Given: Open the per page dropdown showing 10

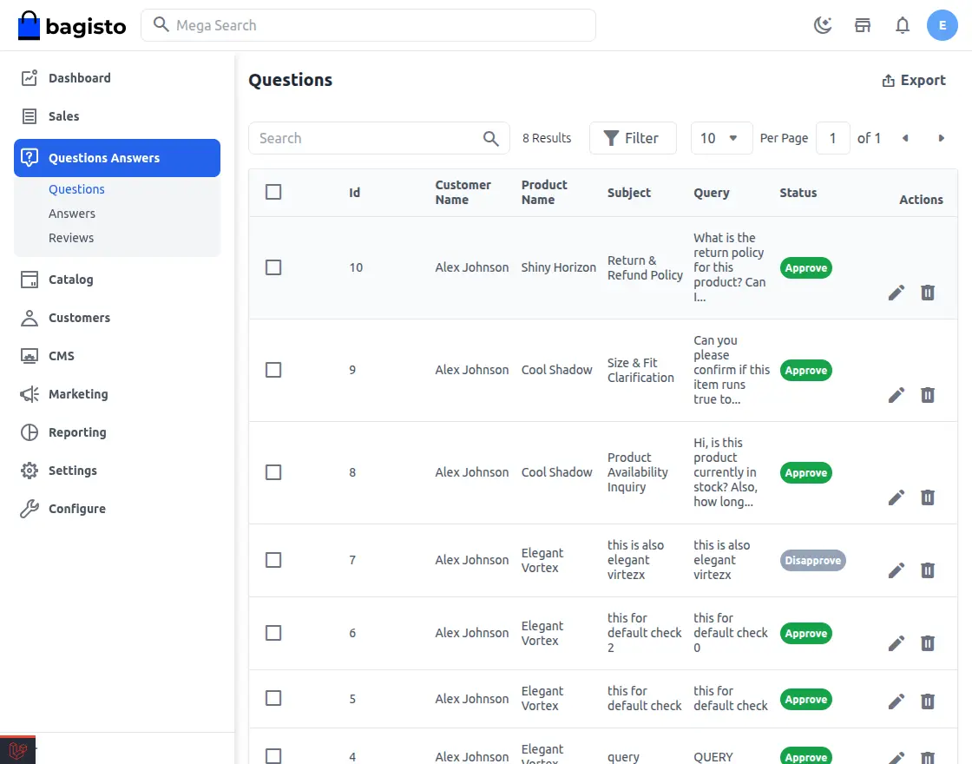Looking at the screenshot, I should (x=720, y=138).
